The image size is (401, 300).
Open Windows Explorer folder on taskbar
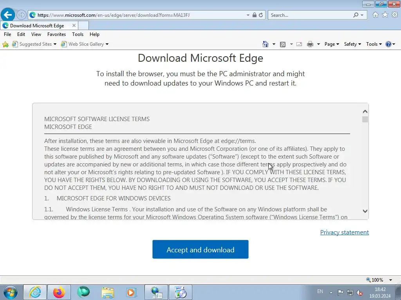pyautogui.click(x=108, y=292)
